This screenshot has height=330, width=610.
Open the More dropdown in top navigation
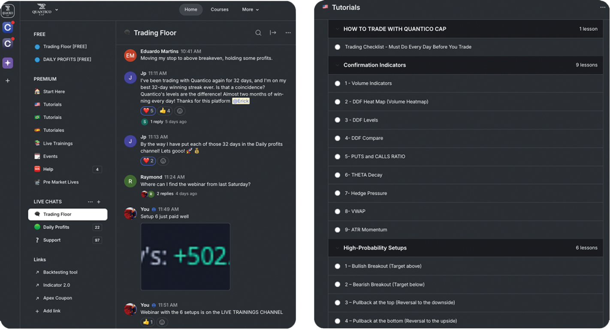pos(250,9)
